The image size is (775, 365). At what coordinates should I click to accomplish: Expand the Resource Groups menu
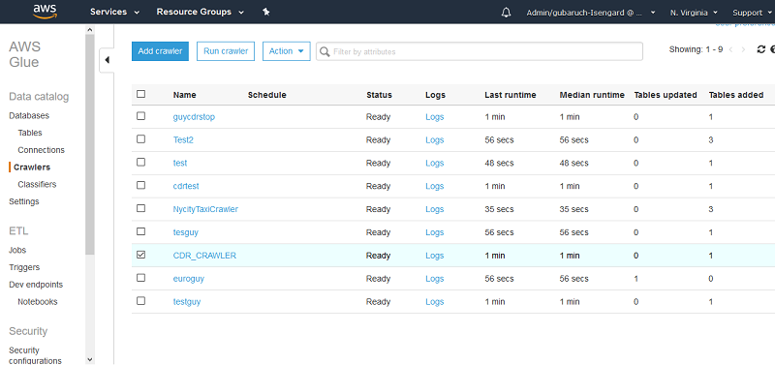[x=201, y=12]
